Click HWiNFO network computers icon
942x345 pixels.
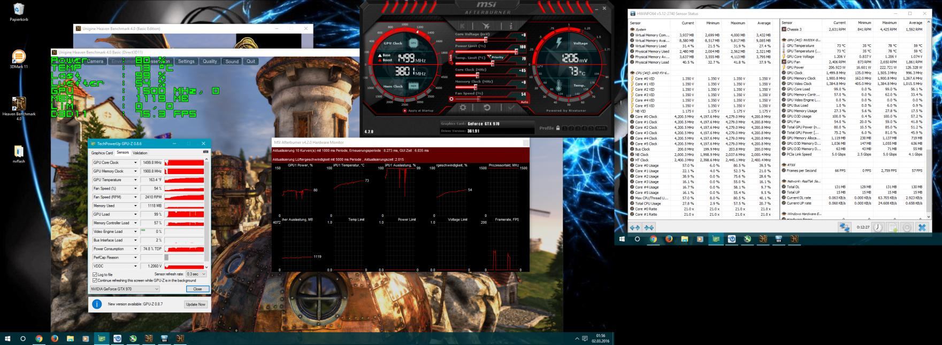pyautogui.click(x=845, y=228)
